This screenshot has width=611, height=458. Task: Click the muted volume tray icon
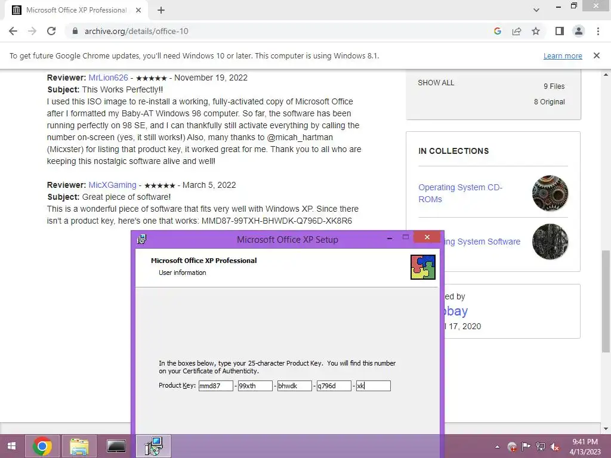555,447
